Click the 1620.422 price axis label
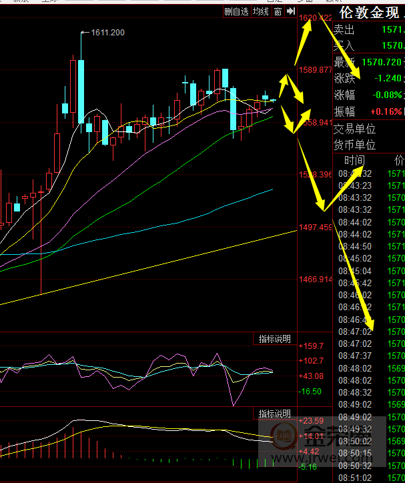This screenshot has width=405, height=483. [315, 17]
